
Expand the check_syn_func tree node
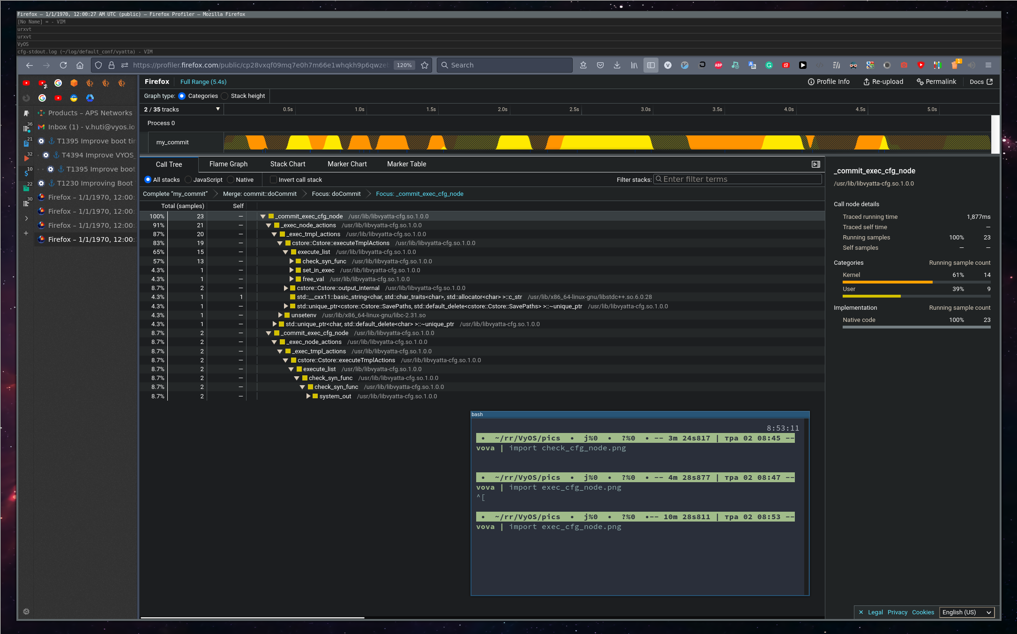[292, 261]
